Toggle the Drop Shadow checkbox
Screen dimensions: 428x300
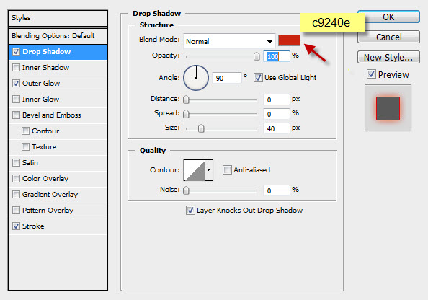(x=16, y=52)
